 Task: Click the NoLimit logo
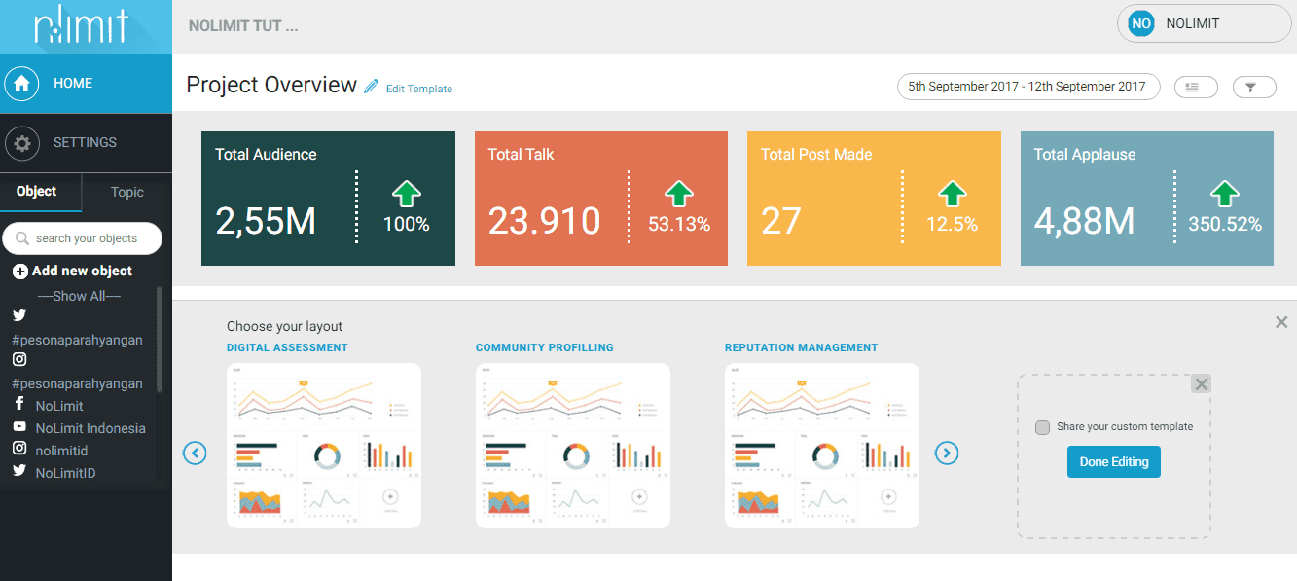click(x=80, y=26)
